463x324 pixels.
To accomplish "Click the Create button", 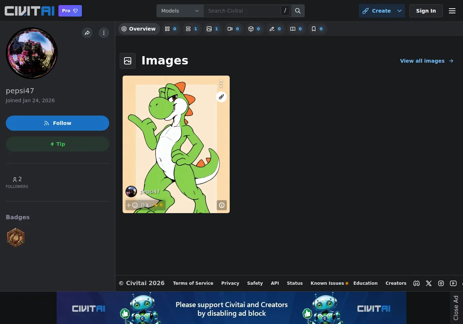I will [376, 11].
